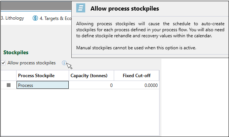Edit the Capacity (tonnes) value 0
This screenshot has width=229, height=137.
(91, 85)
